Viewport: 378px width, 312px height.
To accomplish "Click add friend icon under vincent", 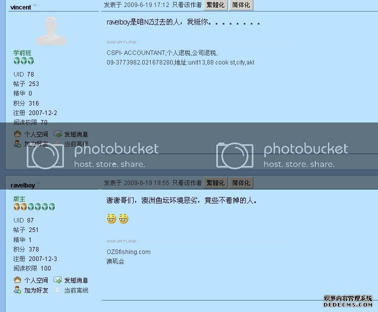I will click(18, 143).
